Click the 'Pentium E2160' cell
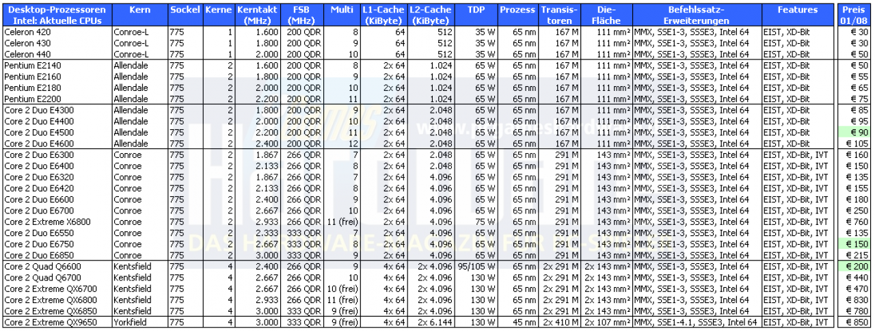This screenshot has height=331, width=875. pos(57,77)
